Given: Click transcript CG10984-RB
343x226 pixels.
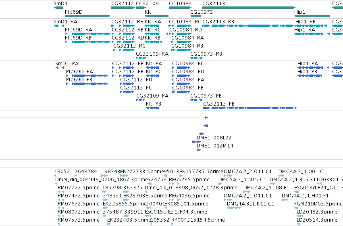Looking at the screenshot, I should (187, 46).
